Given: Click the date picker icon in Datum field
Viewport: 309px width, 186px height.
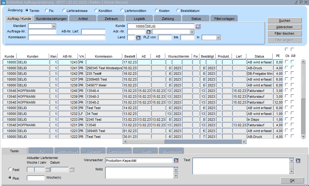Looking at the screenshot, I should 72,169.
